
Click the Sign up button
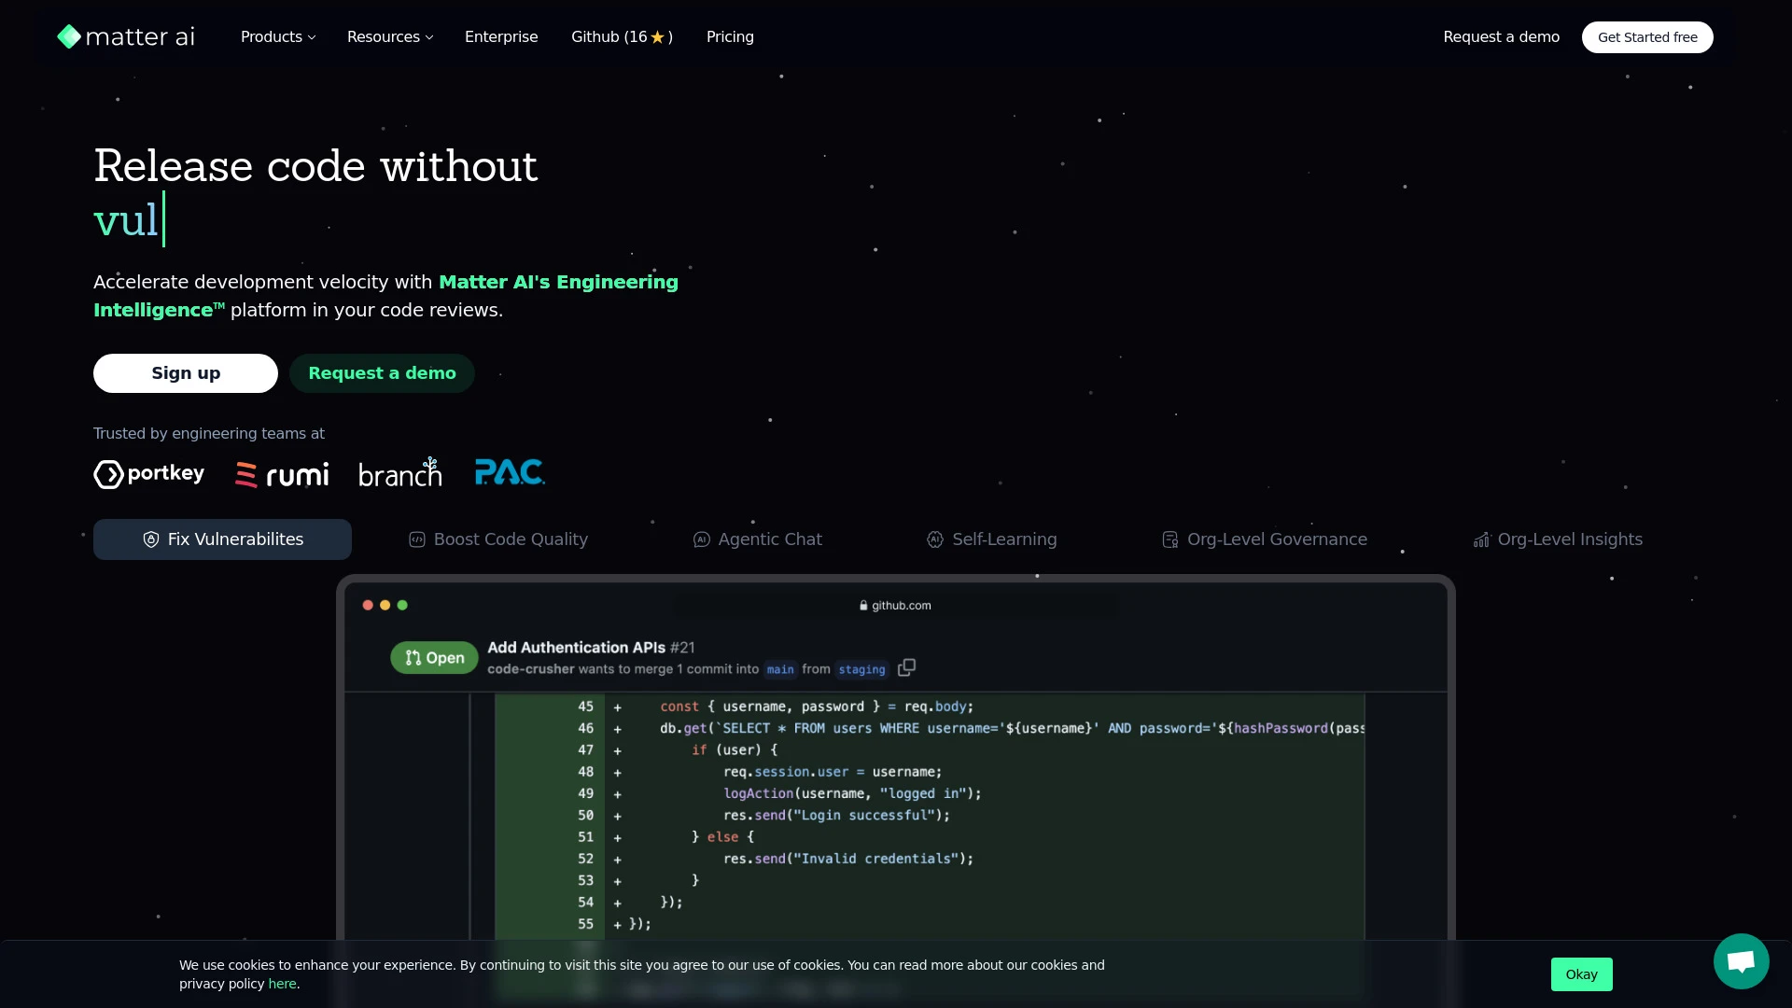tap(185, 373)
